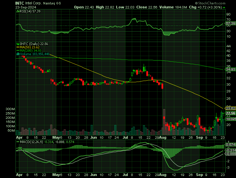Select Jun on the MACD panel date axis
The width and height of the screenshot is (236, 178).
pyautogui.click(x=94, y=175)
